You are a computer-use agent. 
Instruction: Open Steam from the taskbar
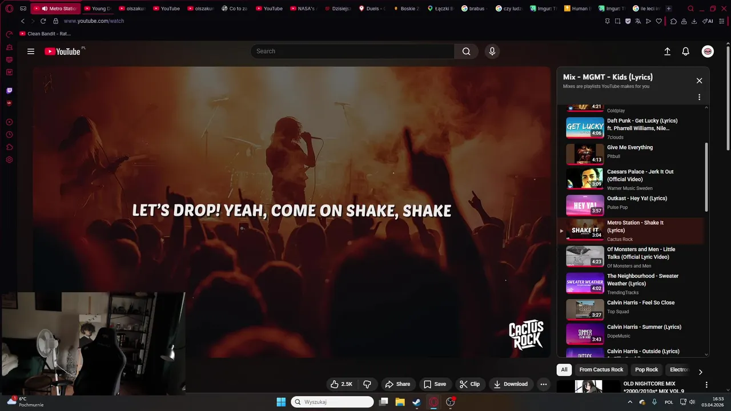tap(417, 402)
